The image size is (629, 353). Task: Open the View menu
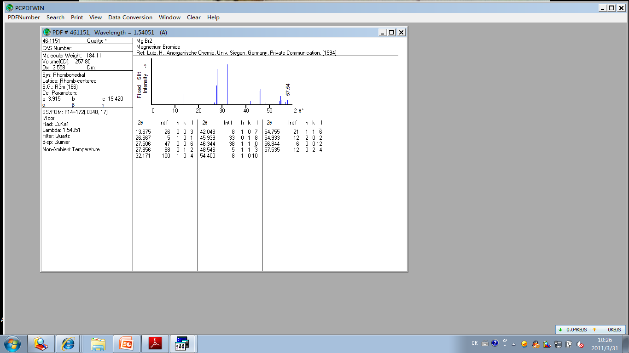95,17
